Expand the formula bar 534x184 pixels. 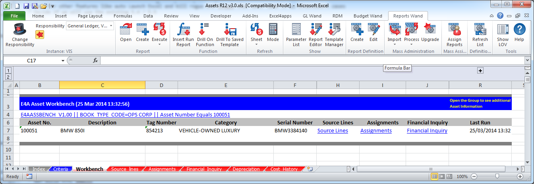527,60
